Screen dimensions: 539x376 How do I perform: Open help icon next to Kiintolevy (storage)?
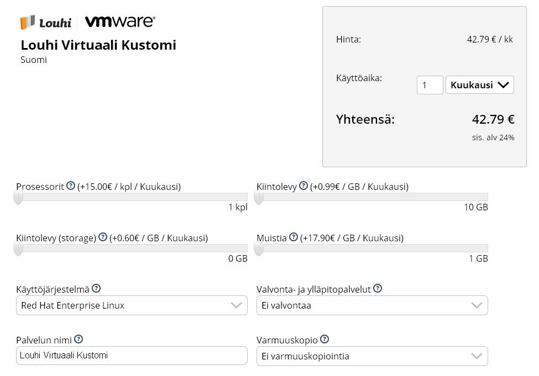click(102, 237)
